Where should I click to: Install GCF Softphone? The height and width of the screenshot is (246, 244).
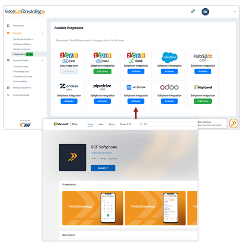(103, 168)
